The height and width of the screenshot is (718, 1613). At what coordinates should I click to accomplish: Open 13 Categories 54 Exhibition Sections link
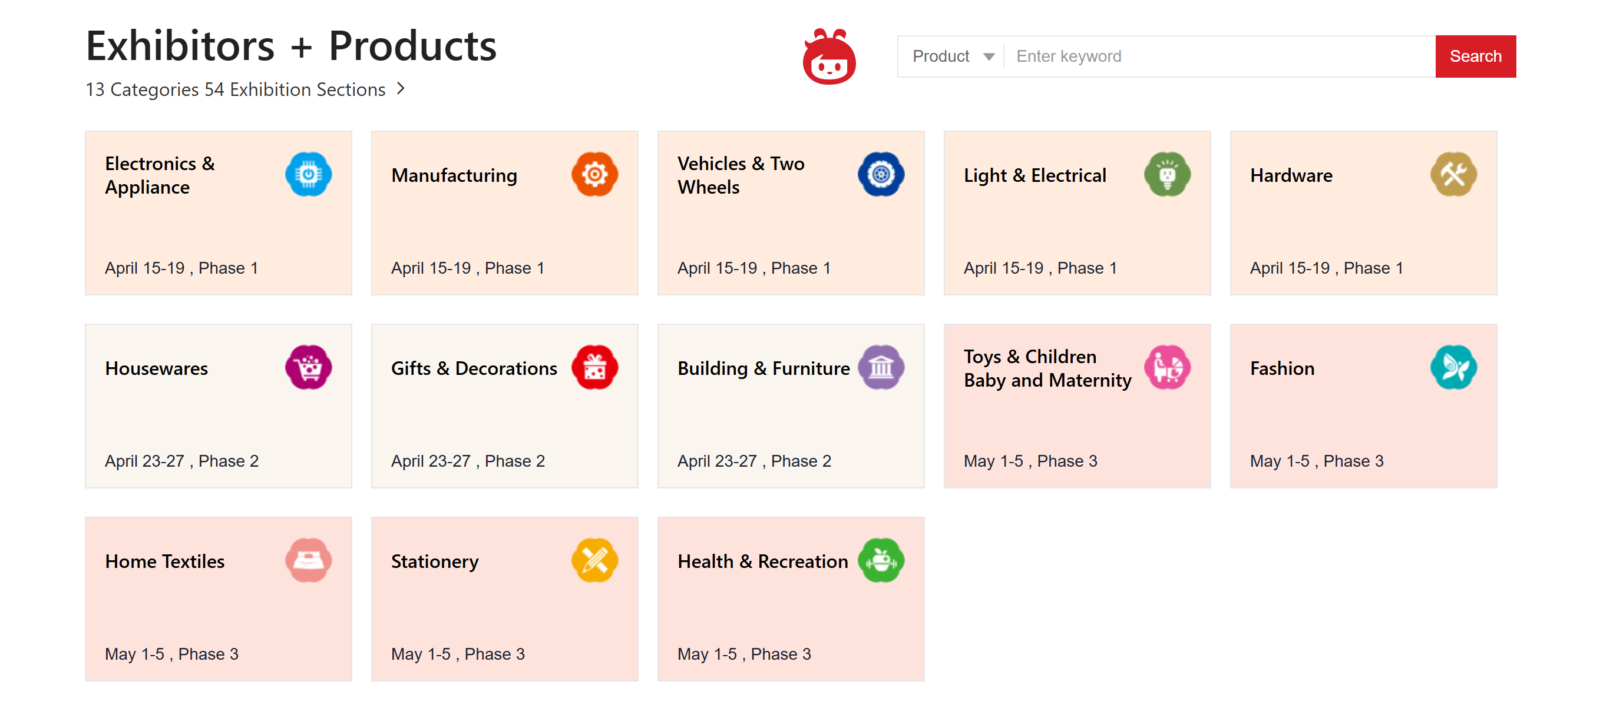point(236,89)
